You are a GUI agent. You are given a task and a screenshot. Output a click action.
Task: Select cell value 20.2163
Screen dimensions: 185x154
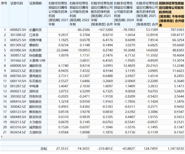click(x=152, y=66)
